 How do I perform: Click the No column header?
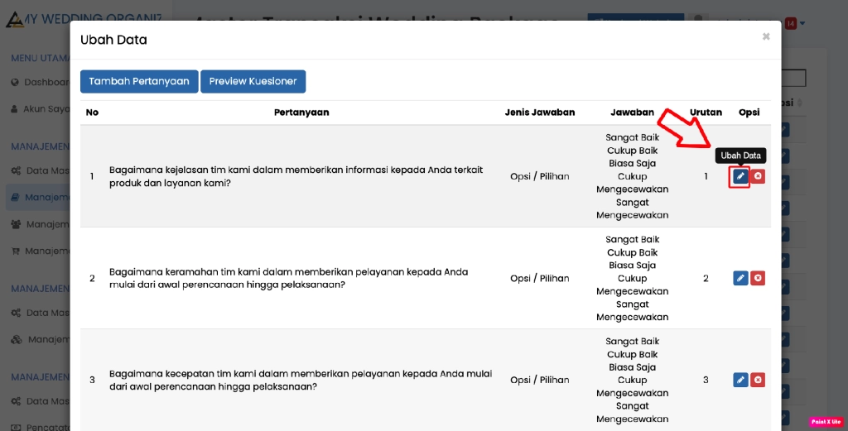tap(92, 113)
